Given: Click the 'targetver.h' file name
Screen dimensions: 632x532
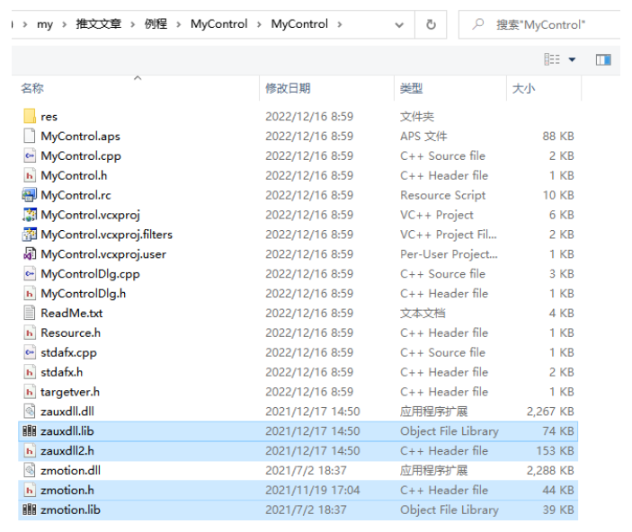Looking at the screenshot, I should tap(70, 392).
